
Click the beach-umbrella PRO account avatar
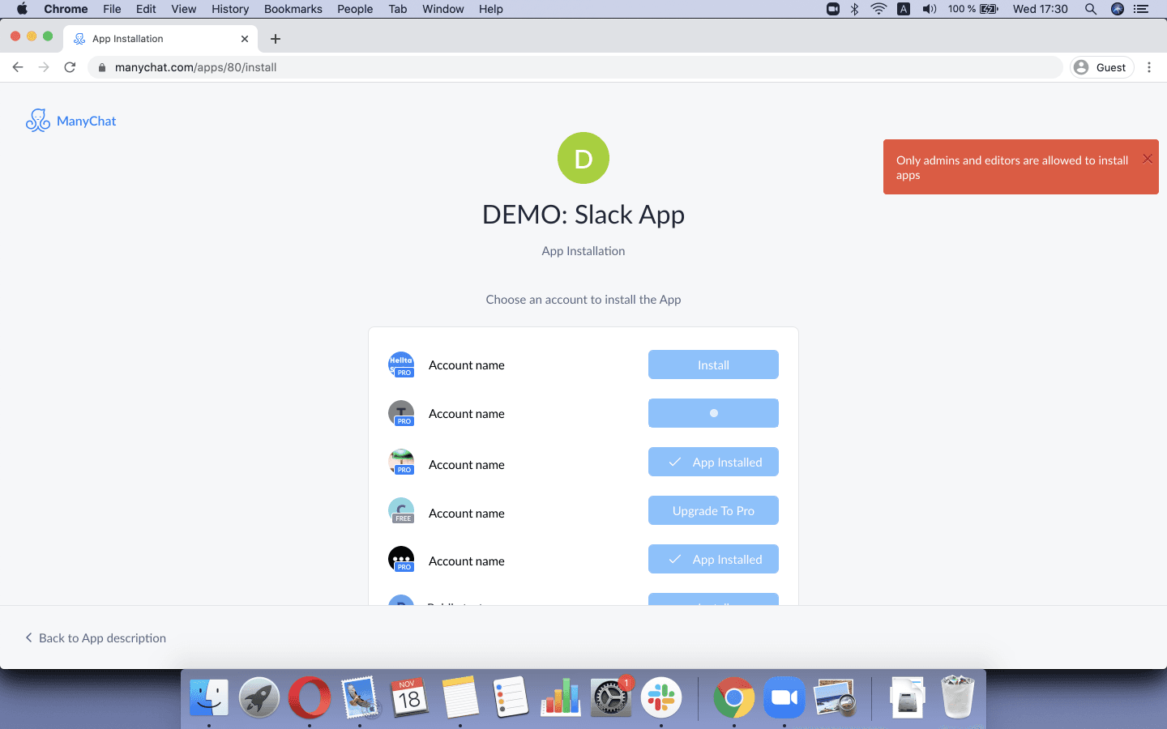point(401,462)
